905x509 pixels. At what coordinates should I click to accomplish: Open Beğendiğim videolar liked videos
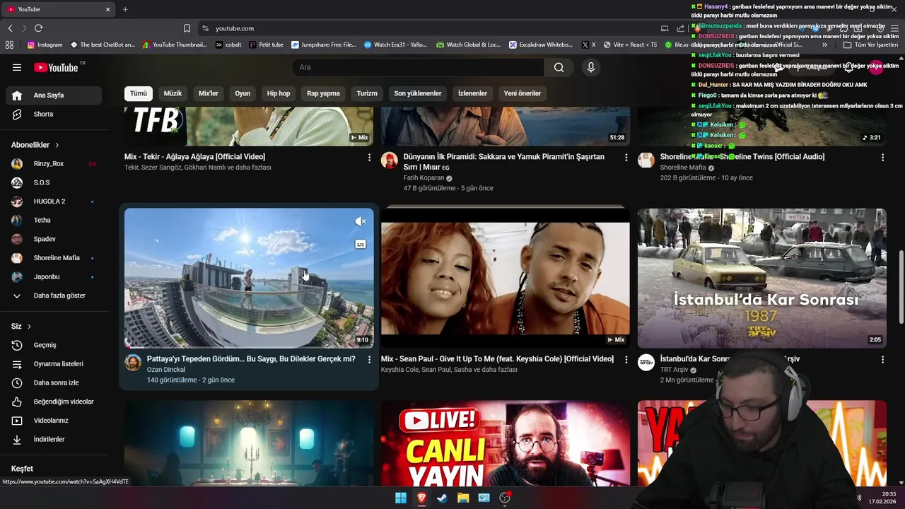[x=54, y=402]
